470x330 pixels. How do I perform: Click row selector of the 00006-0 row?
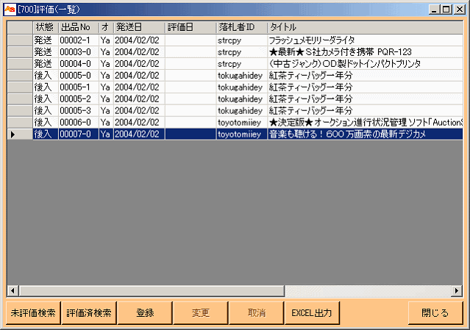20,123
